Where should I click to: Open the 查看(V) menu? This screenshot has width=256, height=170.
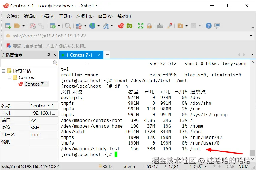coord(48,16)
